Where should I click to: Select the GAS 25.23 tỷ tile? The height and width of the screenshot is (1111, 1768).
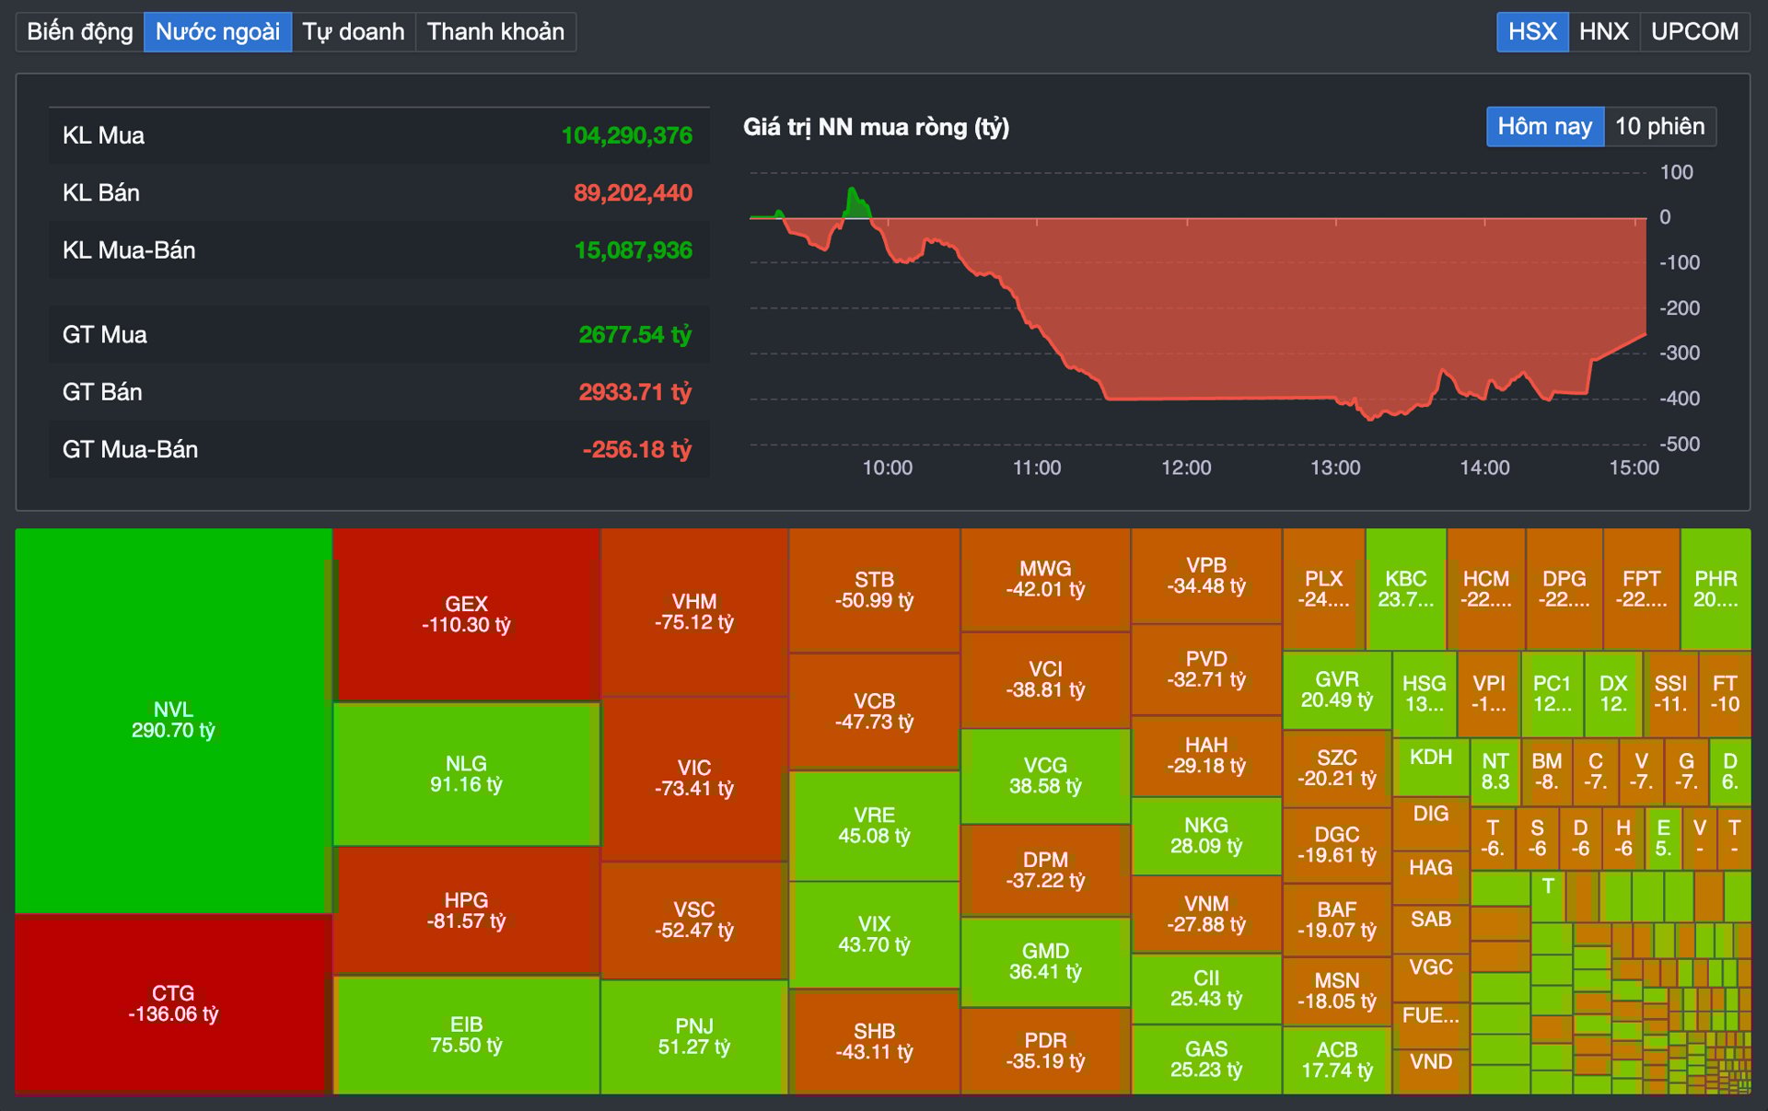point(1206,1059)
